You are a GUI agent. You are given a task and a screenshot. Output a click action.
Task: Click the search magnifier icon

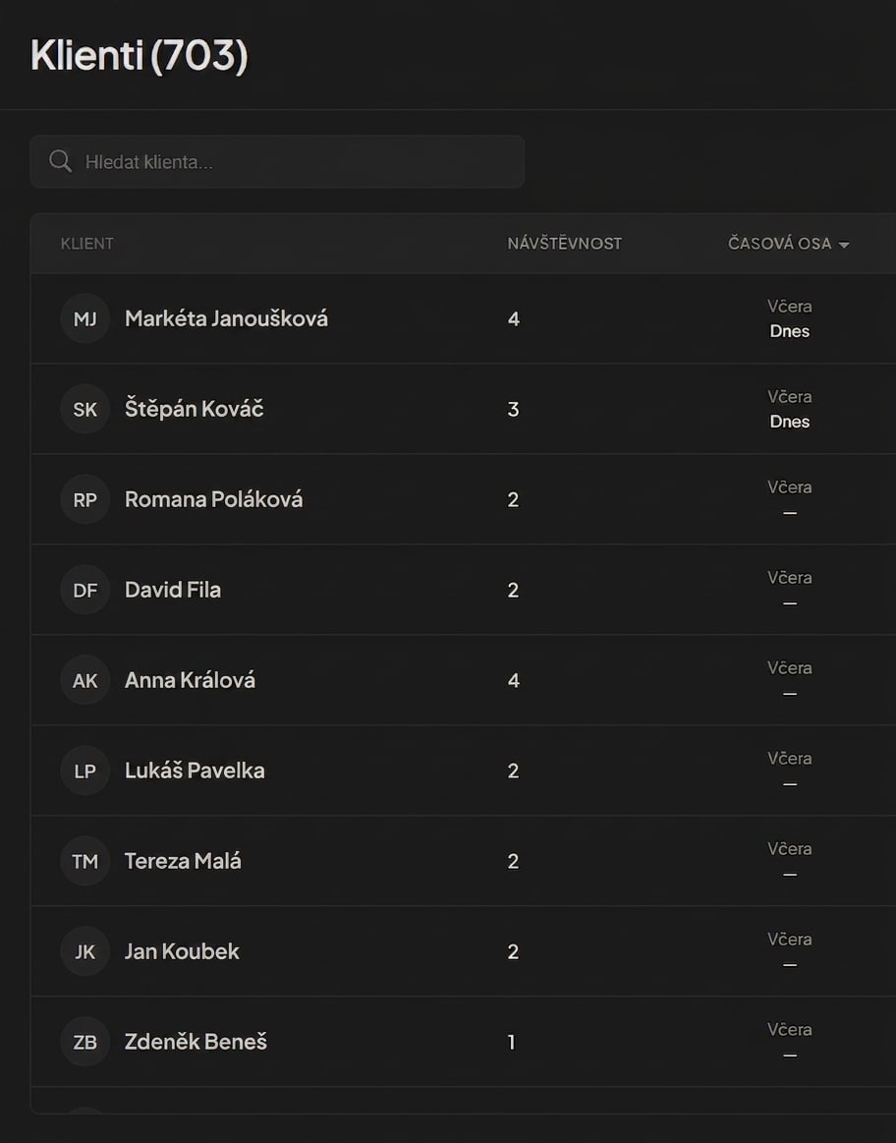click(x=60, y=161)
